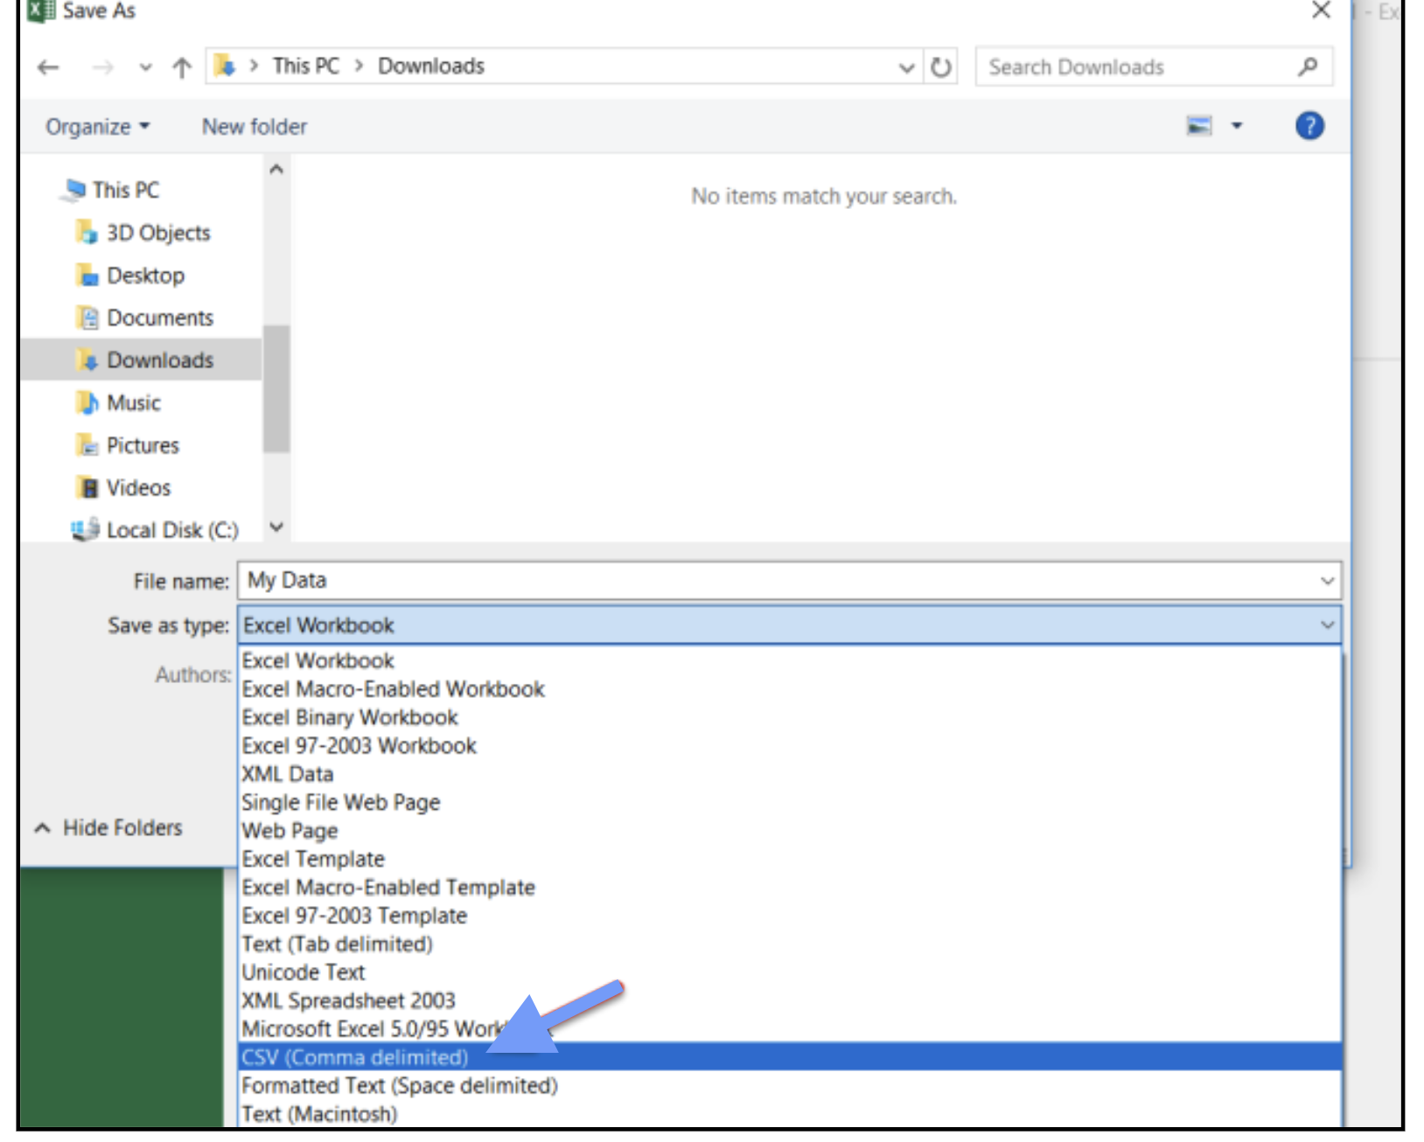This screenshot has height=1142, width=1424.
Task: Create a New folder
Action: (255, 127)
